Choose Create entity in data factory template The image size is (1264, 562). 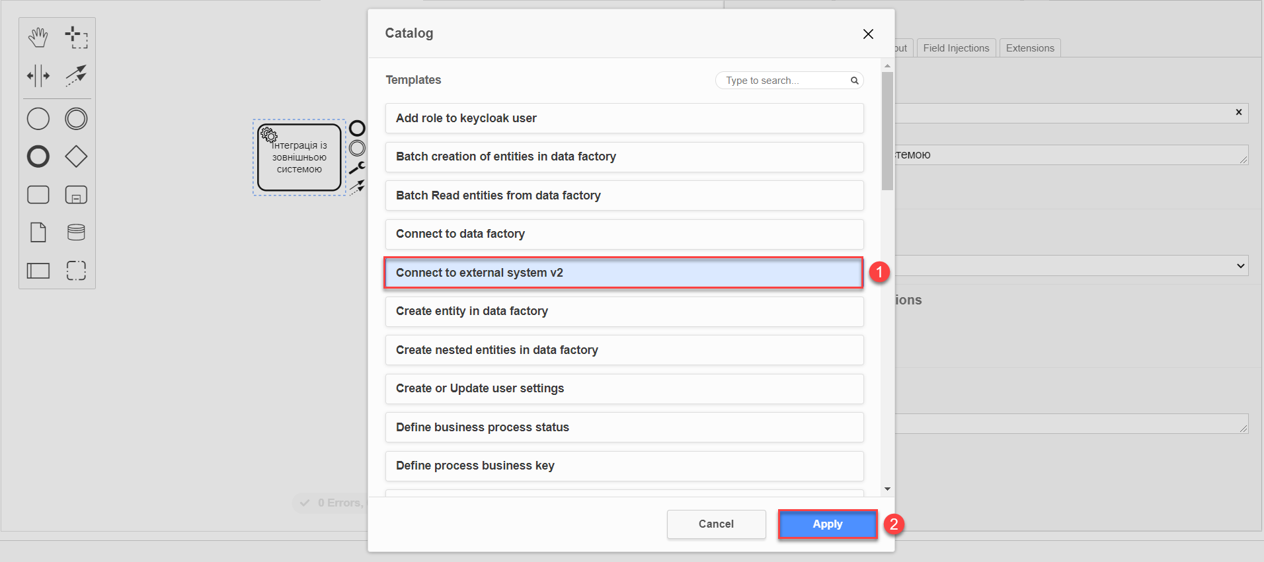pos(623,311)
